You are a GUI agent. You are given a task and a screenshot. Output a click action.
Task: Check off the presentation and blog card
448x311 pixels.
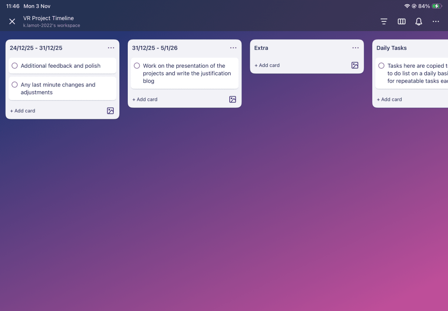coord(137,66)
